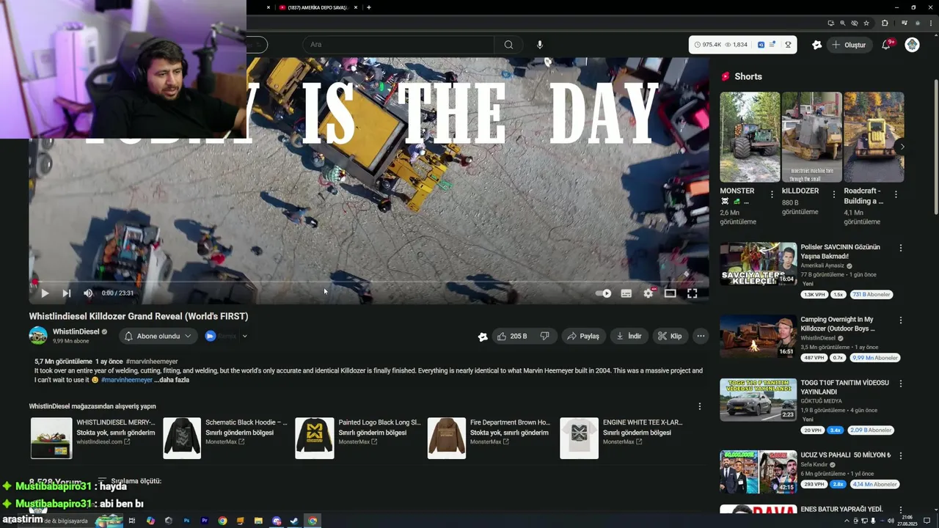Toggle subtitles in the video player
This screenshot has width=939, height=528.
(x=626, y=293)
